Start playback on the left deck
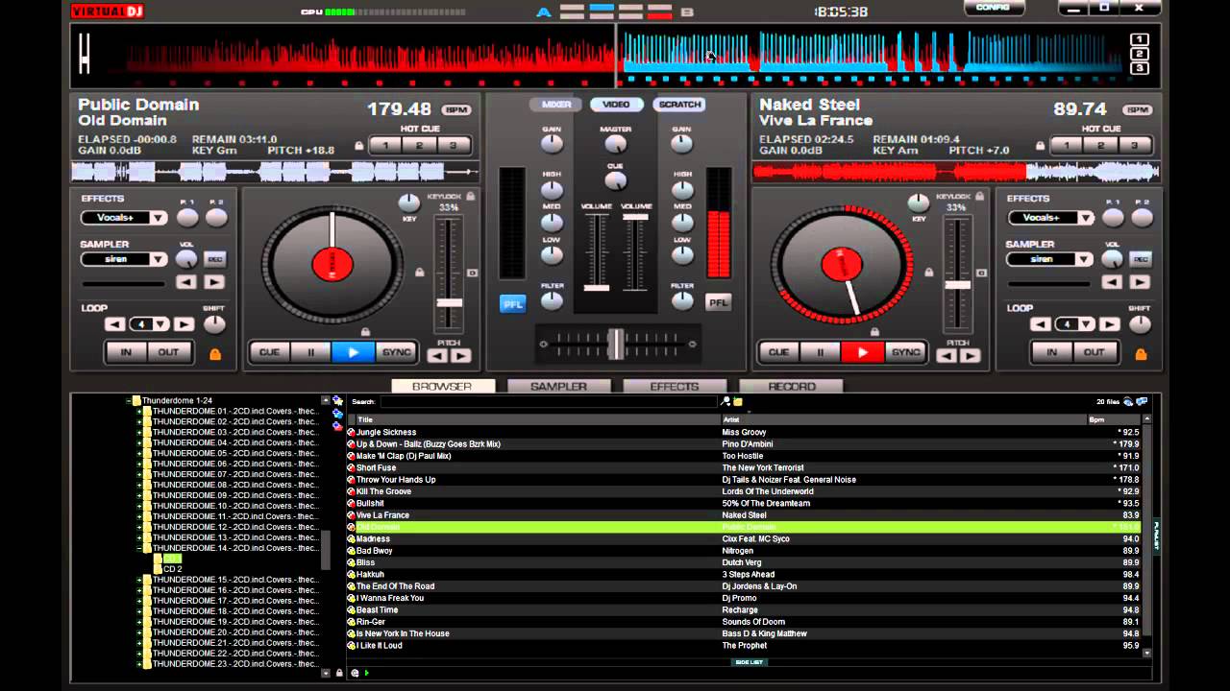The width and height of the screenshot is (1230, 691). (353, 352)
